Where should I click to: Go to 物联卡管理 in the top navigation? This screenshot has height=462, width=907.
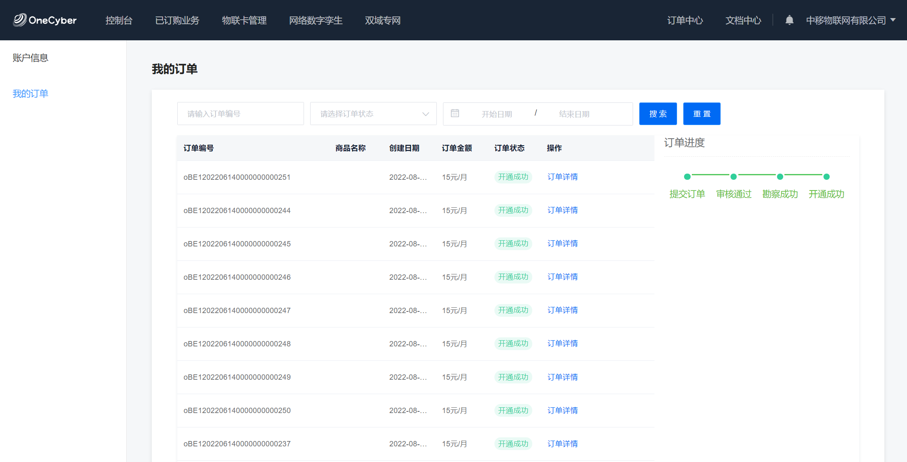tap(244, 20)
